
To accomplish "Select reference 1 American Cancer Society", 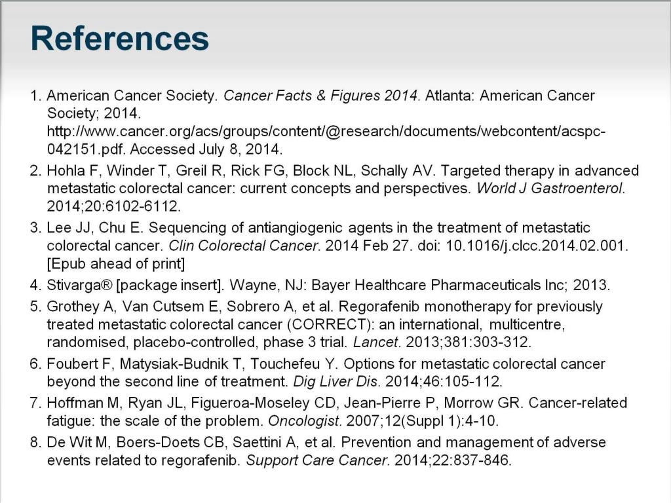I will click(x=317, y=122).
